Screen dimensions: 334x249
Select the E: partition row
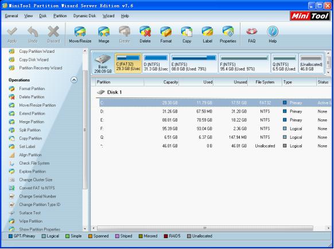tap(215, 120)
